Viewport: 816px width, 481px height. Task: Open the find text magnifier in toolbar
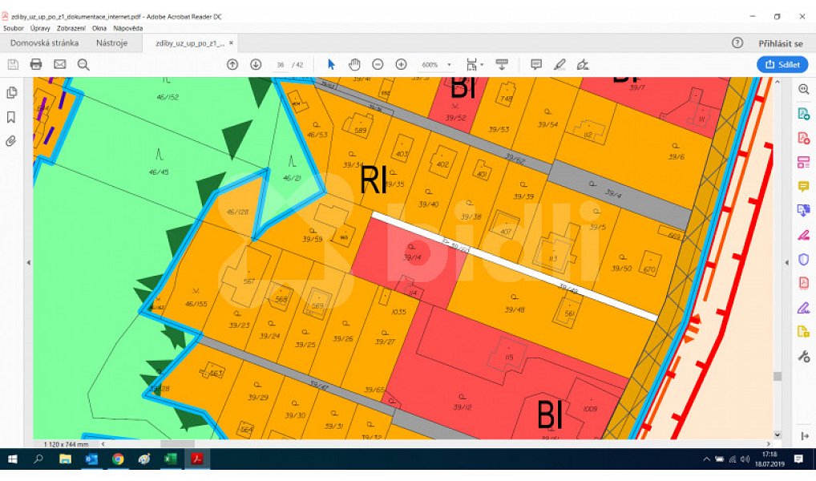pos(83,65)
